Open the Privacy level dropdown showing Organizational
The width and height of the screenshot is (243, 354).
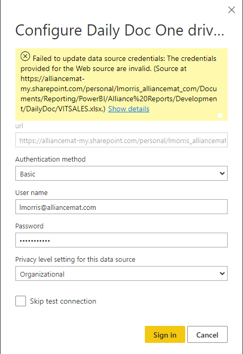click(121, 273)
